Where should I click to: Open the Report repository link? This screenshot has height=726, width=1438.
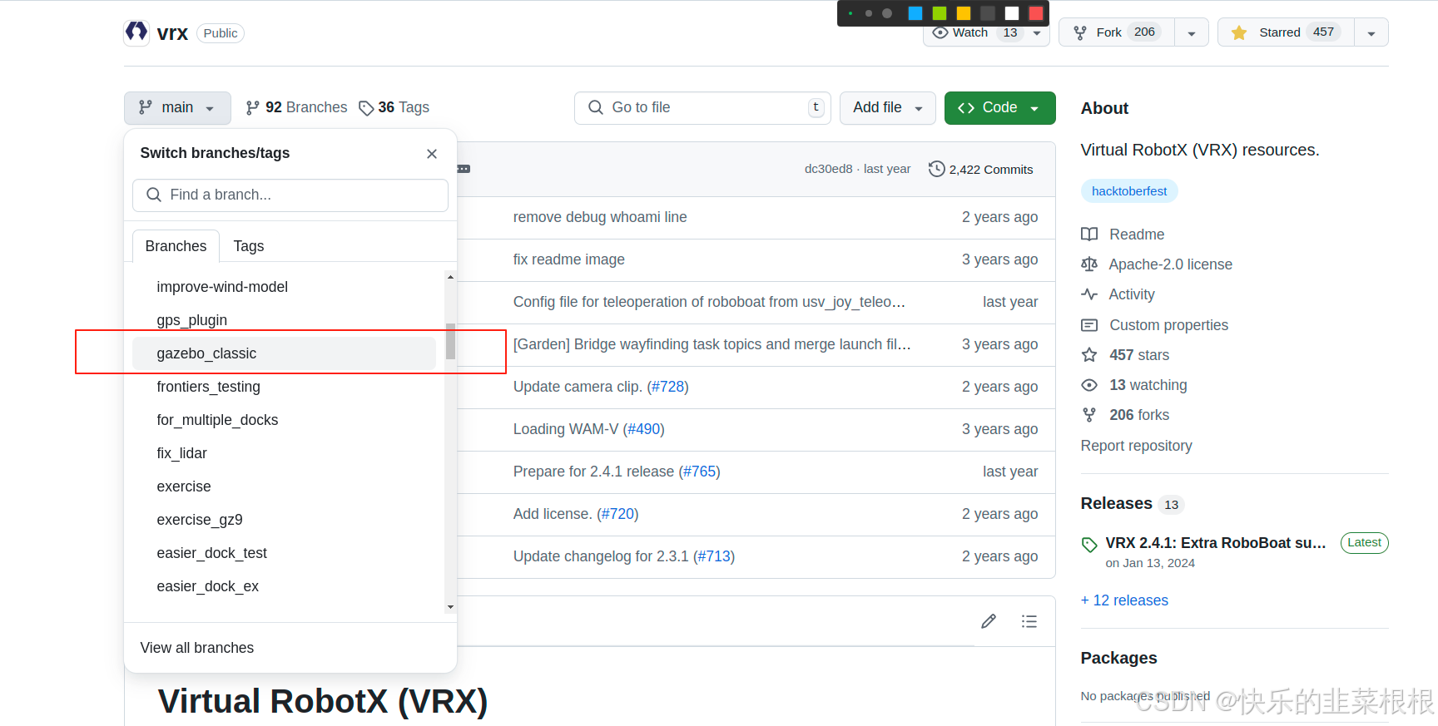(x=1136, y=446)
